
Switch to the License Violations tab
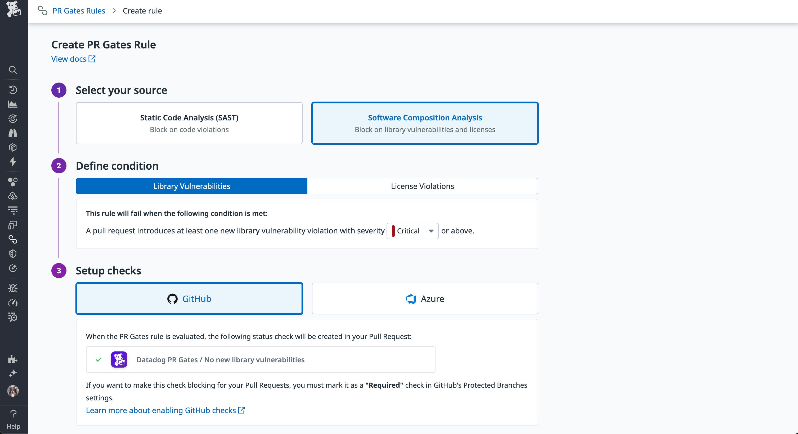tap(422, 186)
